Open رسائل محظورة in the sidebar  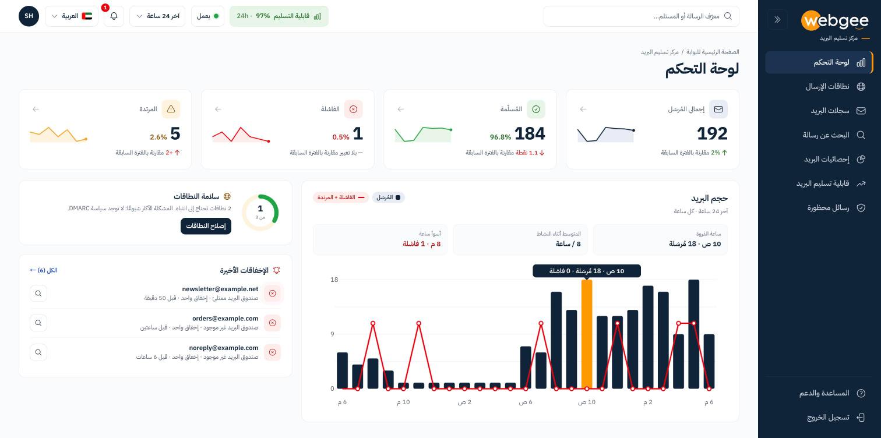click(819, 207)
